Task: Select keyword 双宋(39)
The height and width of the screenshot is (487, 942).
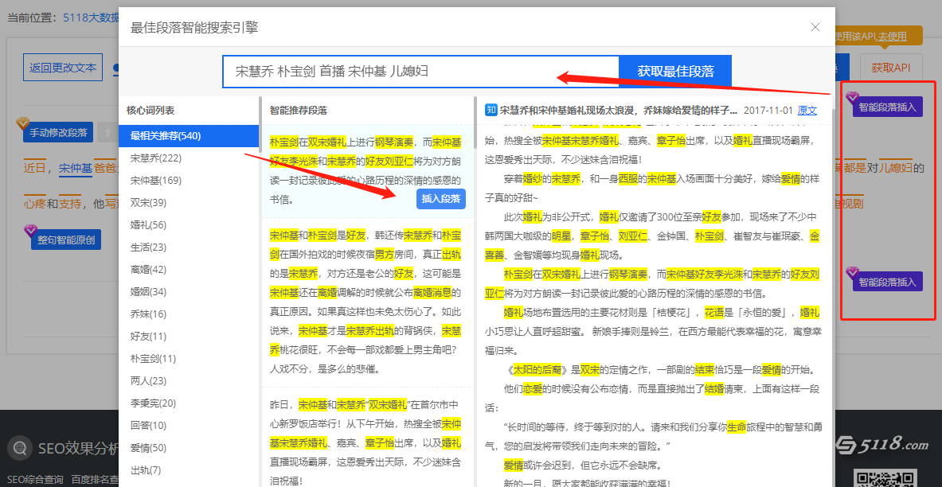Action: click(148, 202)
